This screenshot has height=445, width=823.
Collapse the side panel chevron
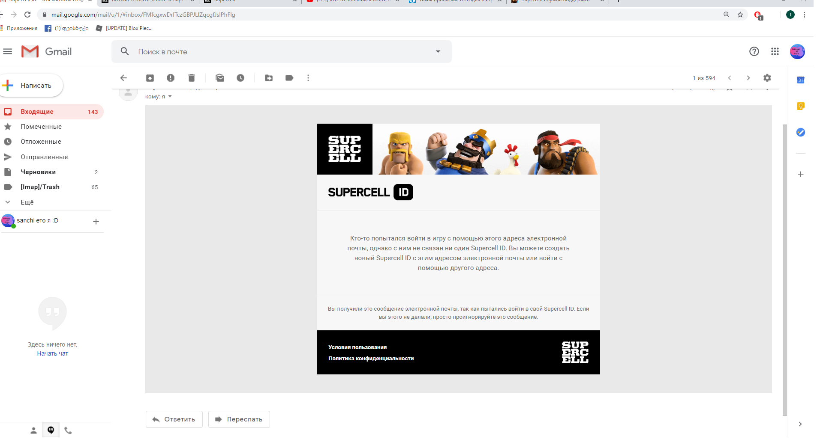(x=800, y=424)
